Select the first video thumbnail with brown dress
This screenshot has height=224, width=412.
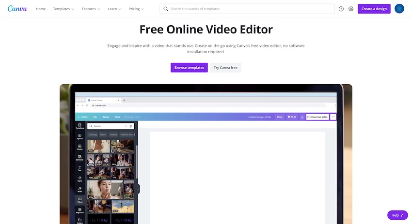98,146
